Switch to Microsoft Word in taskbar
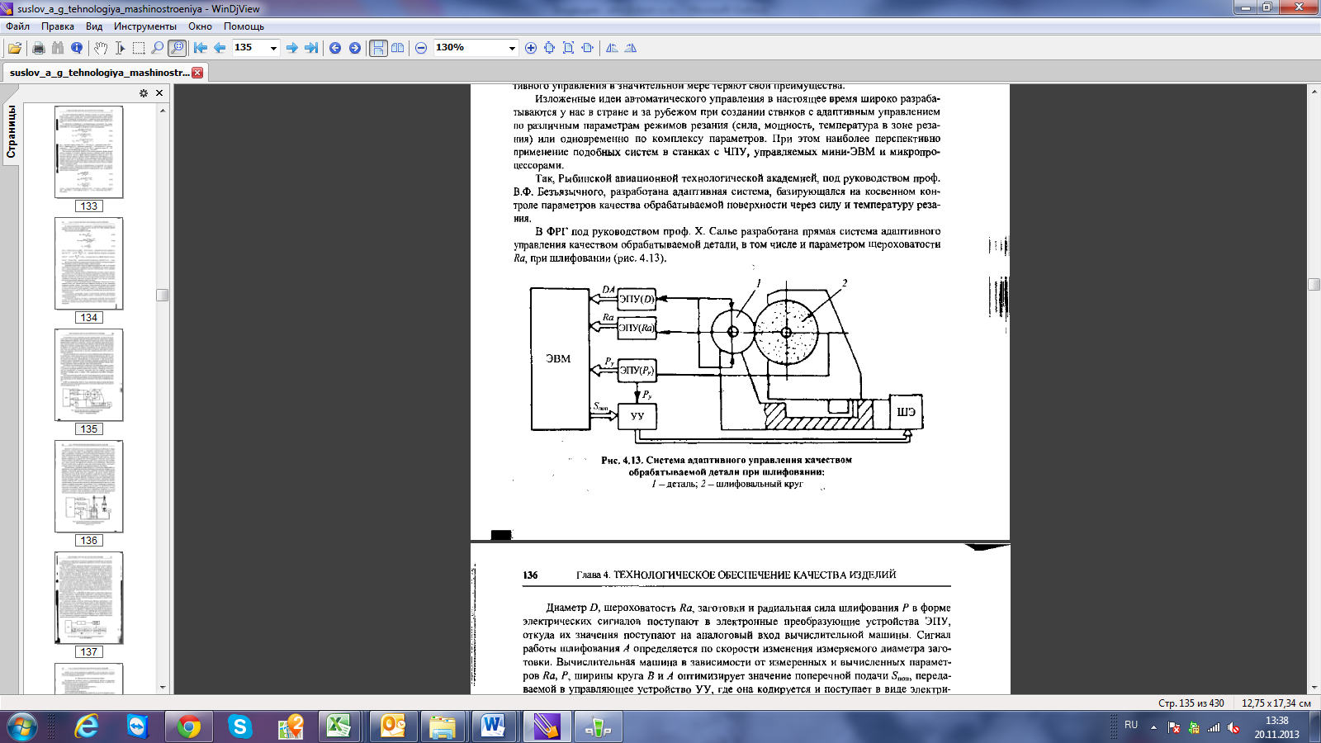This screenshot has height=743, width=1321. (x=494, y=727)
